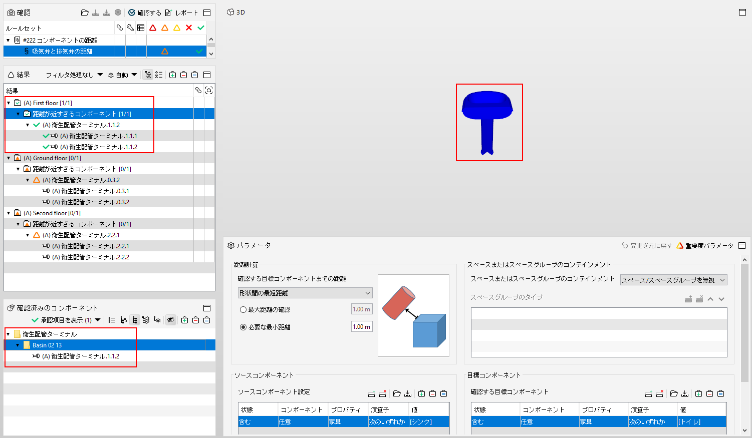Collapse the (A) Second floor [0/1] node

pyautogui.click(x=9, y=213)
